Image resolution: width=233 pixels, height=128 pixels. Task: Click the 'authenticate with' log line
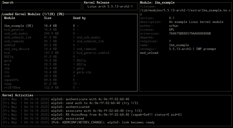(x=66, y=99)
